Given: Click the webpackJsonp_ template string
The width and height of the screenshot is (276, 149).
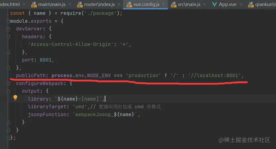Looking at the screenshot, I should pyautogui.click(x=105, y=114).
